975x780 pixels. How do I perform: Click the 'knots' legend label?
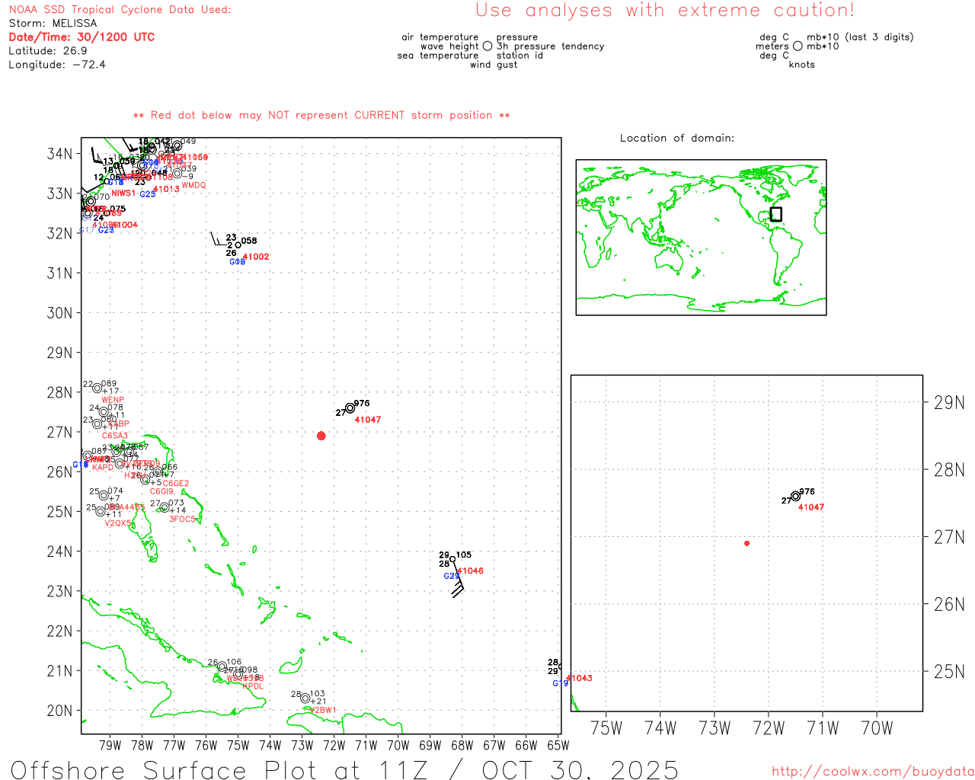click(801, 65)
